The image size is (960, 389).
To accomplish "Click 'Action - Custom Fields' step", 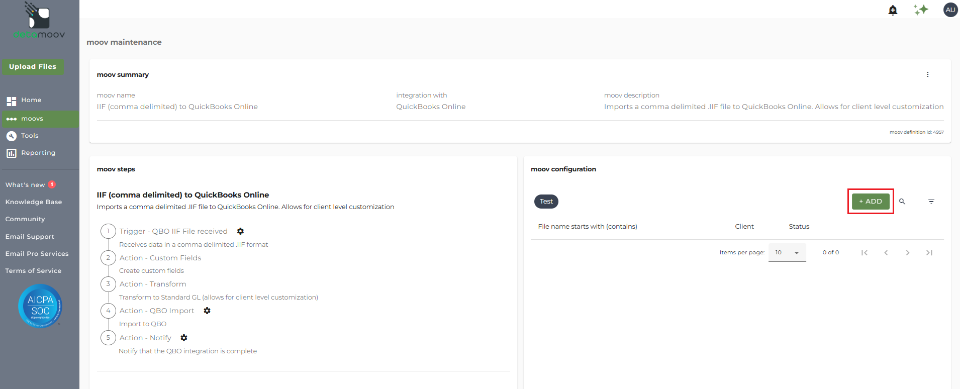I will 160,258.
